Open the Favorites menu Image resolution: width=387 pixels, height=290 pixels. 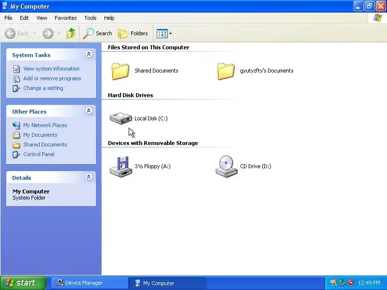coord(66,18)
